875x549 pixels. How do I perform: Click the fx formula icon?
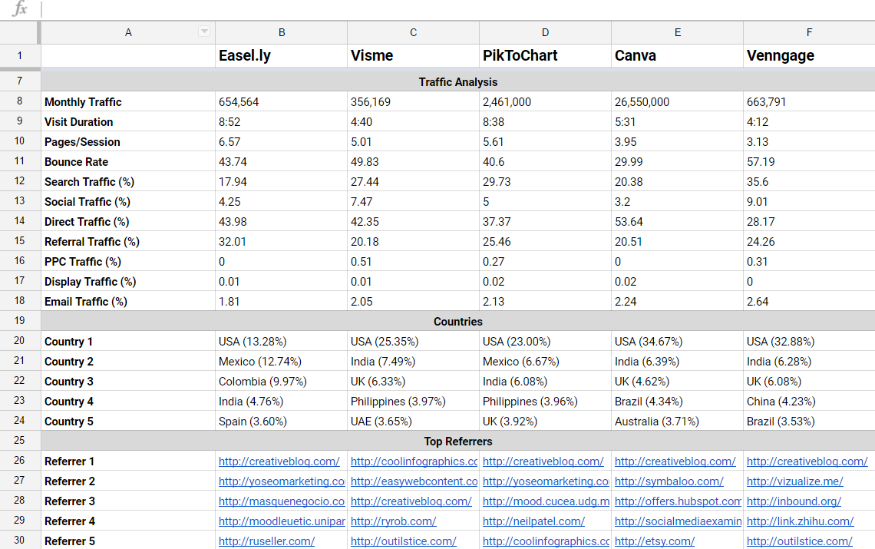click(x=19, y=9)
